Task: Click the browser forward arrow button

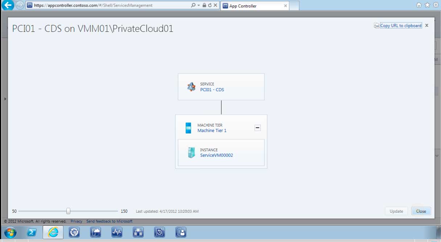Action: point(20,5)
